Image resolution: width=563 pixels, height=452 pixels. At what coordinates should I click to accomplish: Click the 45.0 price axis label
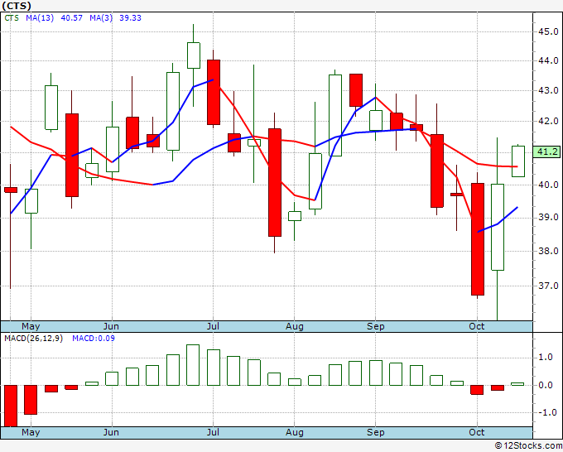pyautogui.click(x=548, y=32)
